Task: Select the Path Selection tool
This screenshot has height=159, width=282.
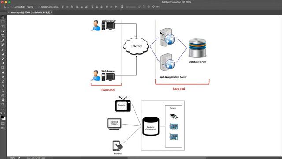Action: 3,91
